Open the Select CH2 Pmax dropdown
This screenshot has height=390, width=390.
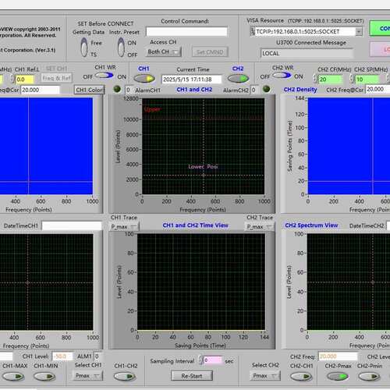(x=265, y=376)
